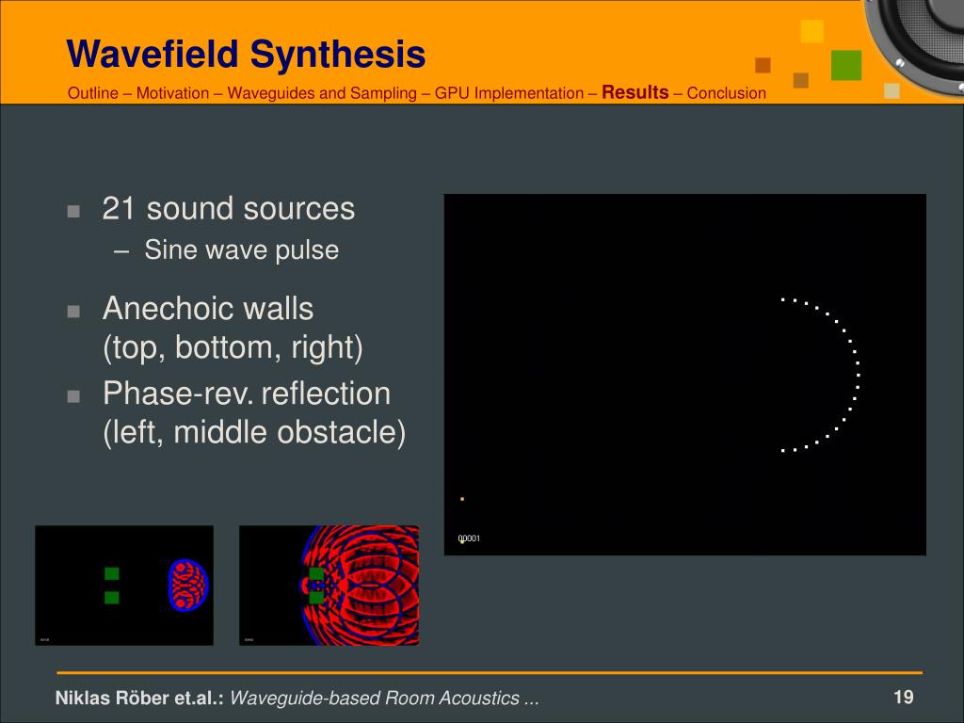This screenshot has height=723, width=964.
Task: Click the '(left, middle obstacle)' text line
Action: tap(254, 432)
